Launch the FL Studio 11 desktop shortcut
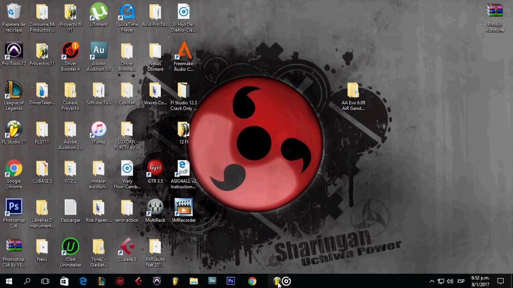Image resolution: width=513 pixels, height=288 pixels. click(14, 133)
